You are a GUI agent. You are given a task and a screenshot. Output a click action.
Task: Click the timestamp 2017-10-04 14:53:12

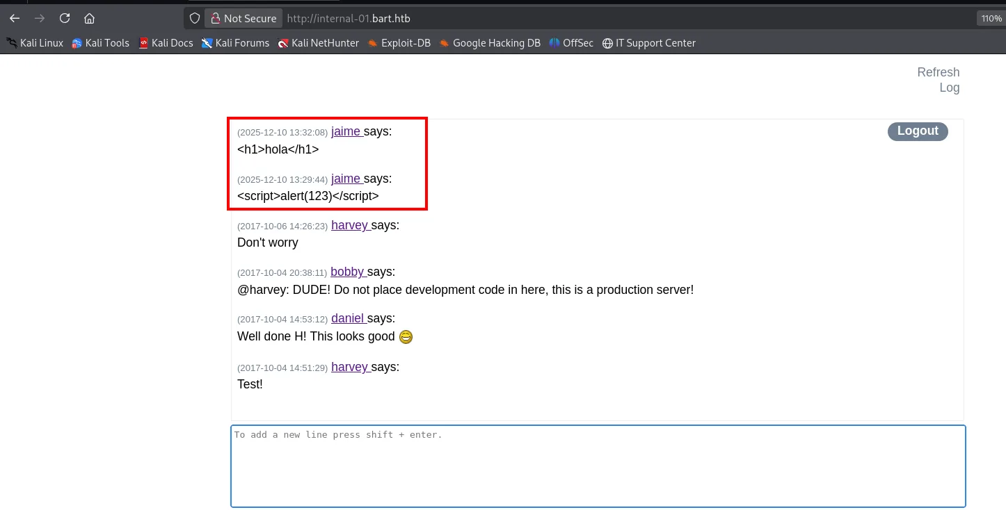point(282,319)
